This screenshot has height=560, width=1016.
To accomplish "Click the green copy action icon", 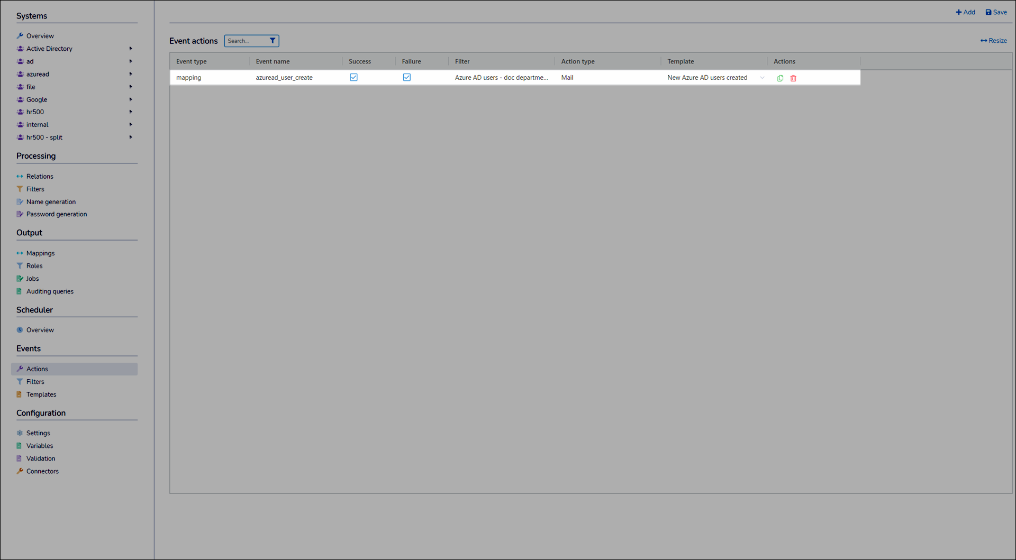I will [x=780, y=78].
